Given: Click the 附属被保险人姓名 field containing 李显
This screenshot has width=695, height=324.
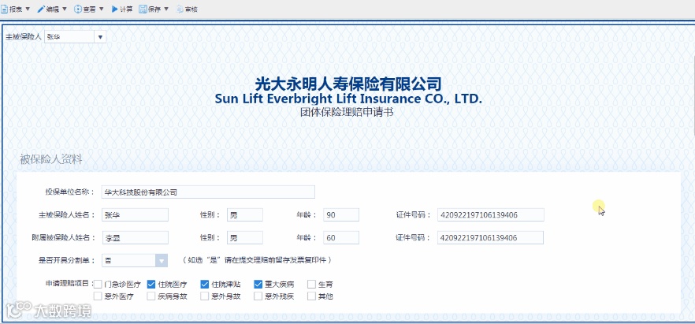Looking at the screenshot, I should pos(135,237).
